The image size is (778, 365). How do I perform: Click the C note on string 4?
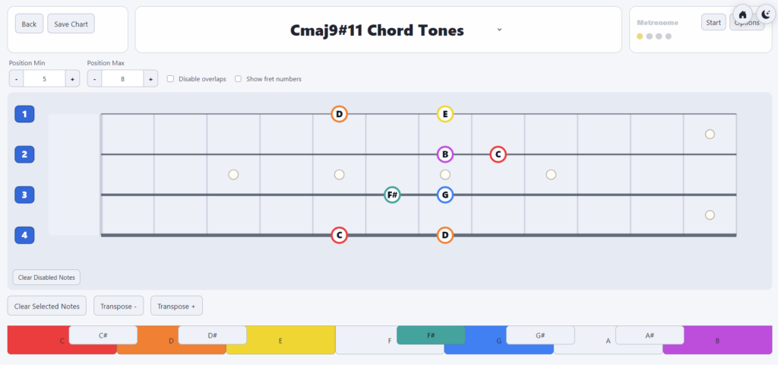click(339, 235)
